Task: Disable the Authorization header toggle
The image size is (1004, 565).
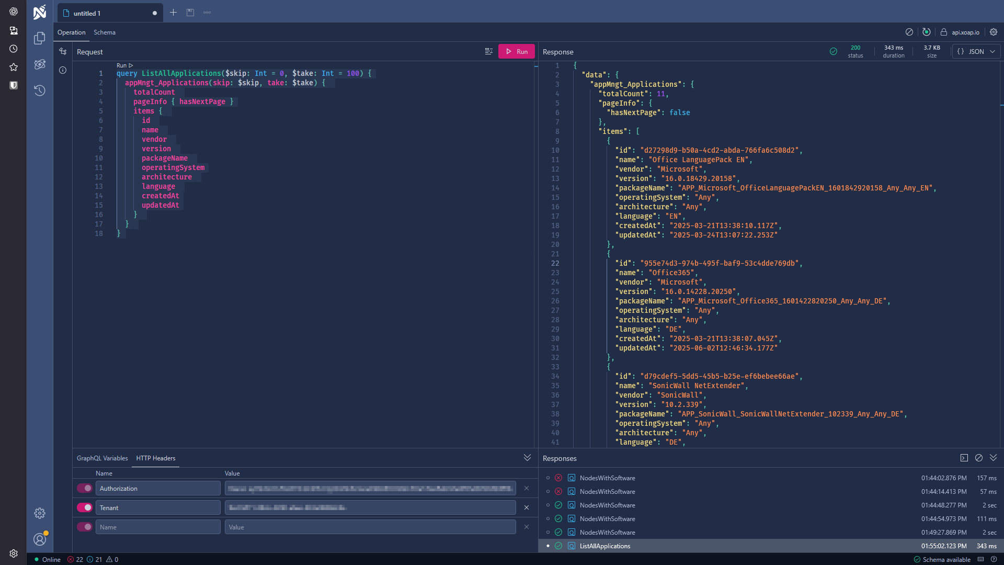Action: pos(84,488)
